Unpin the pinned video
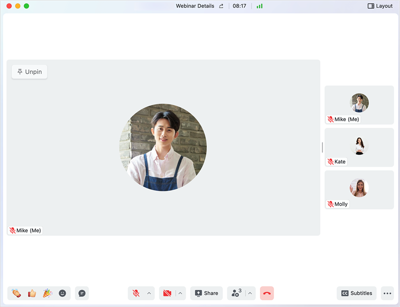The width and height of the screenshot is (400, 307). [x=30, y=72]
